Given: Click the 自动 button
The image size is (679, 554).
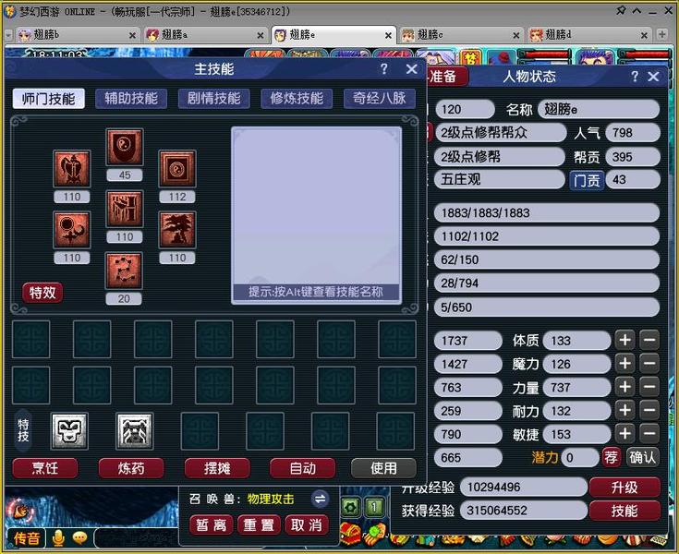Looking at the screenshot, I should pos(303,468).
